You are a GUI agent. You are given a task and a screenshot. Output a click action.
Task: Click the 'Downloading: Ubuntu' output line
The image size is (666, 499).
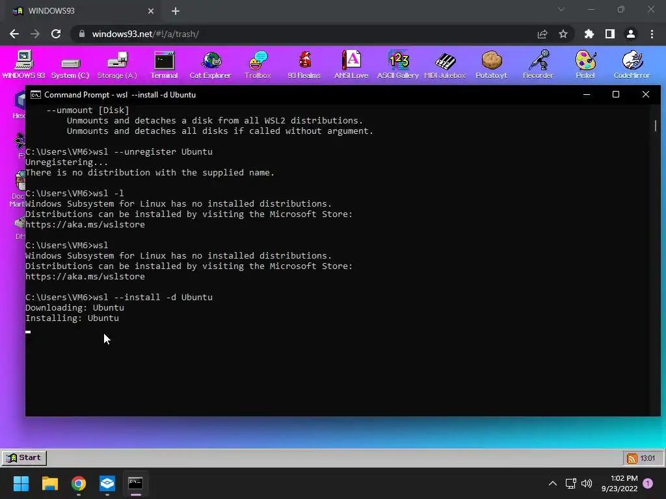[75, 307]
